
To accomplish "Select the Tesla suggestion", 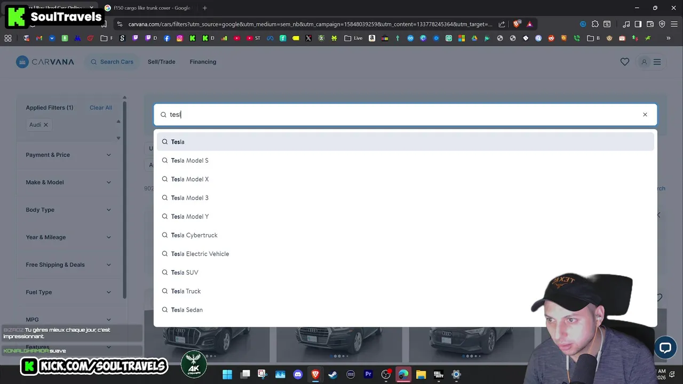I will click(405, 142).
